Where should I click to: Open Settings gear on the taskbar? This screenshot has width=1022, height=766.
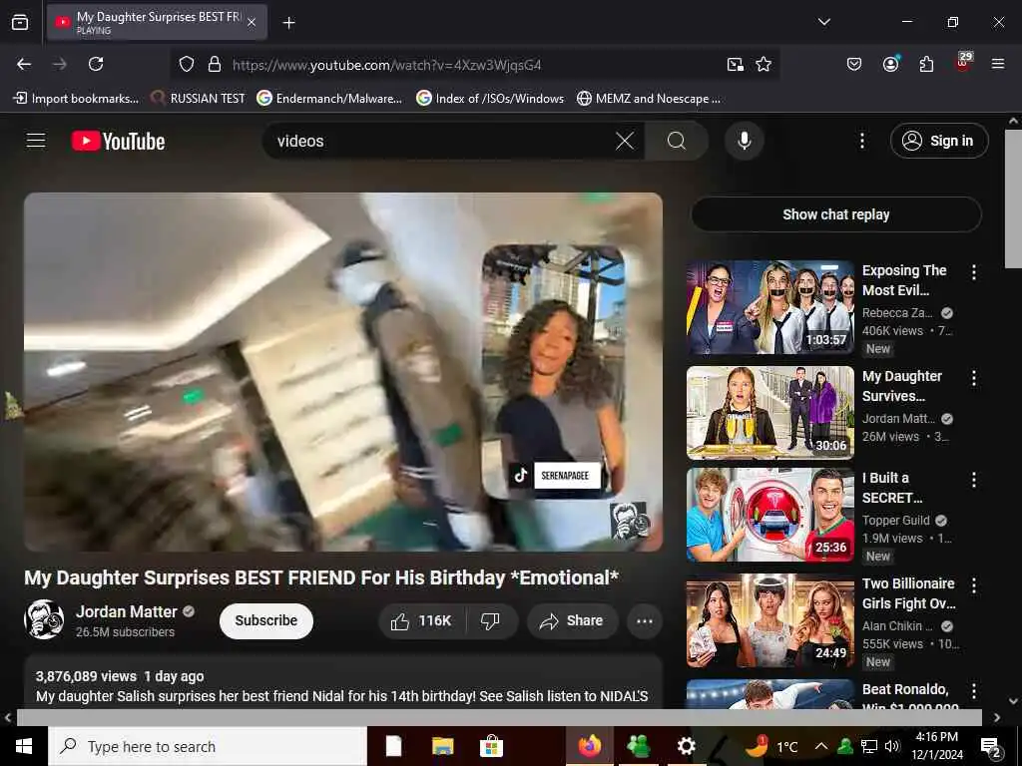click(x=686, y=746)
